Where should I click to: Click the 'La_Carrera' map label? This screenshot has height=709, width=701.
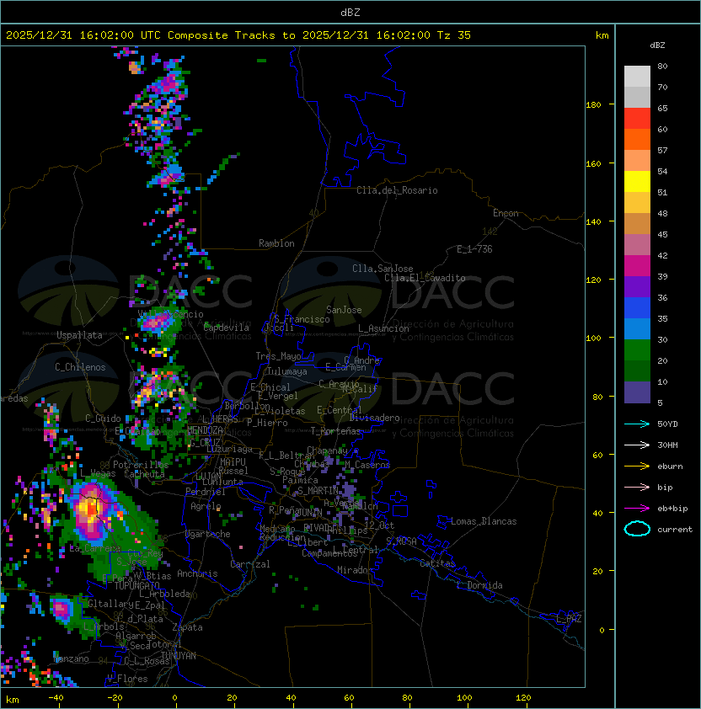[95, 548]
